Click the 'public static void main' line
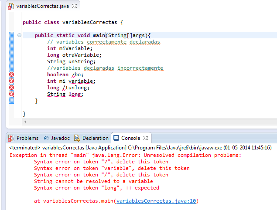This screenshot has width=277, height=210. pyautogui.click(x=93, y=35)
